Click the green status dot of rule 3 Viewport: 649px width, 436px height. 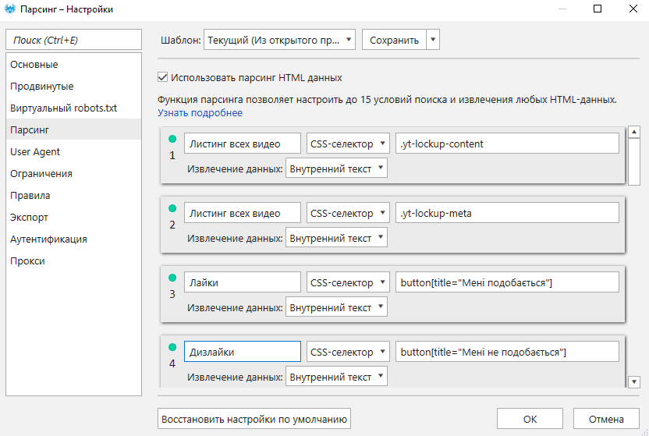click(172, 278)
